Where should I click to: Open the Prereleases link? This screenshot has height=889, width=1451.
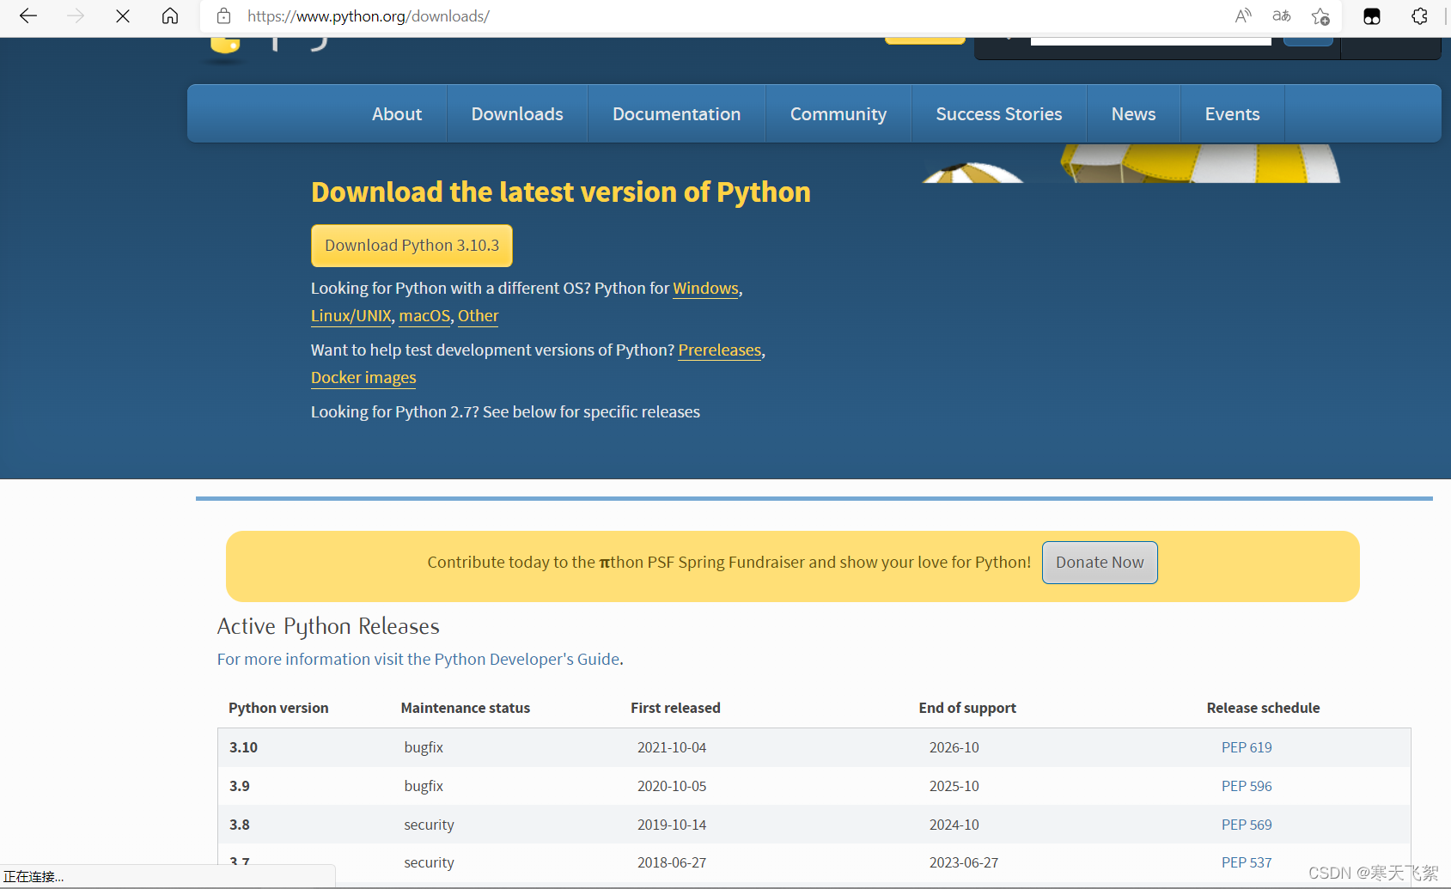pos(720,350)
